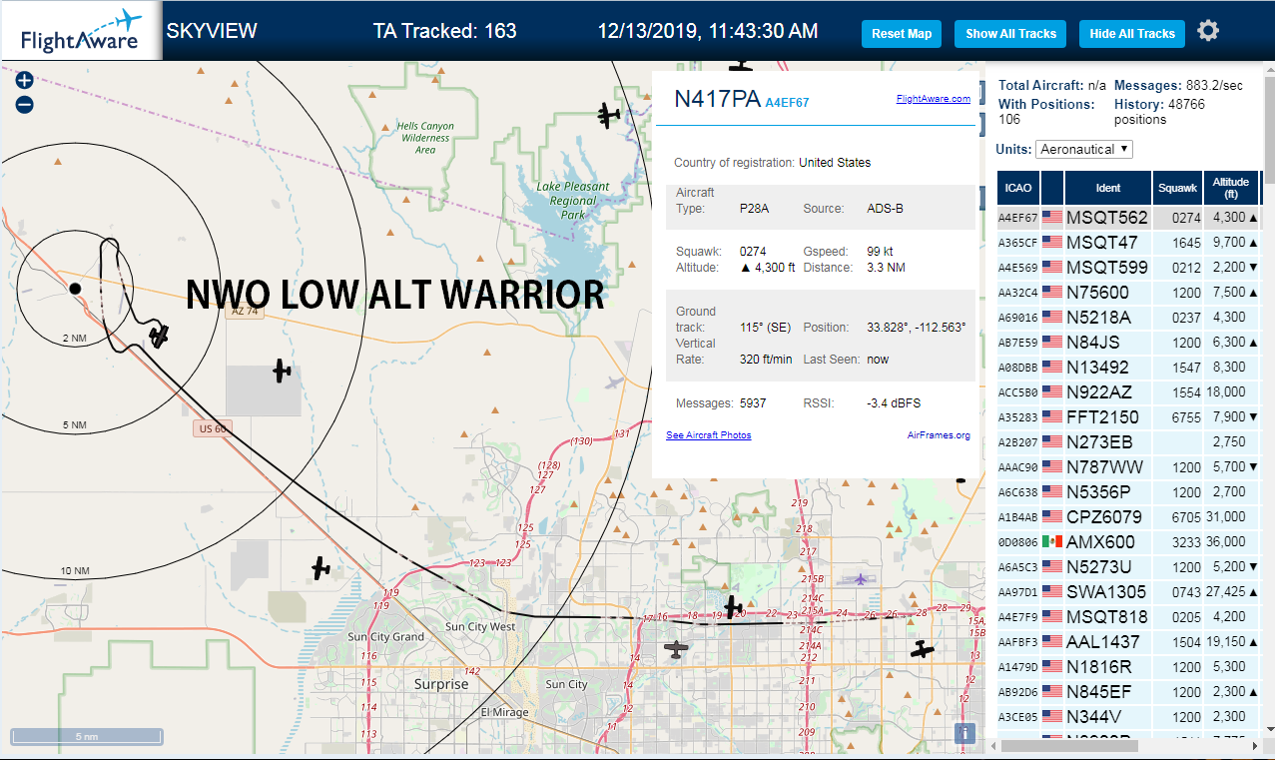The image size is (1275, 760).
Task: Zoom out on the map
Action: click(x=25, y=104)
